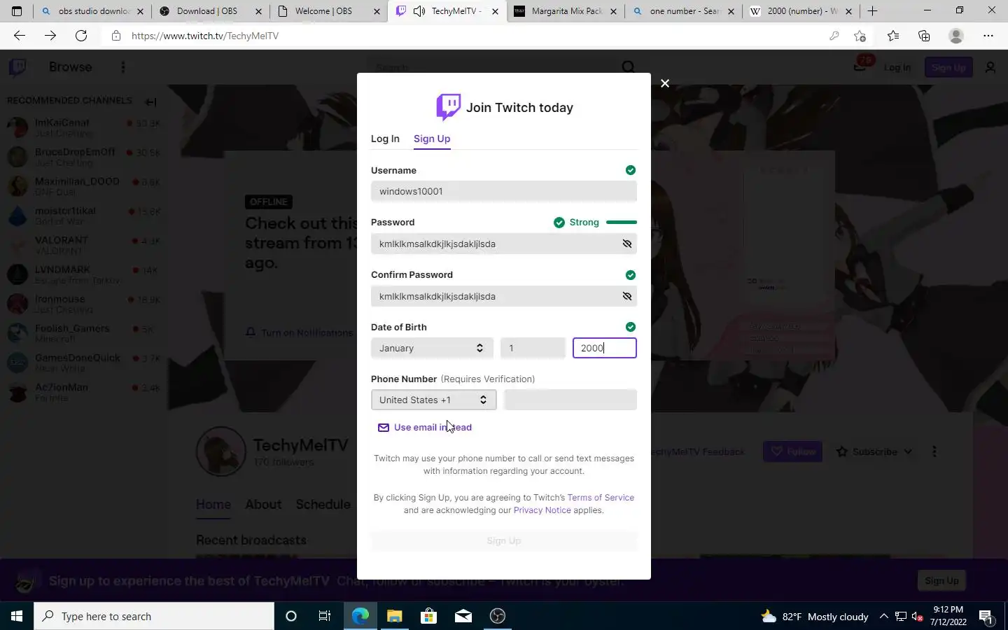The image size is (1008, 630).
Task: Close the Join Twitch today dialog
Action: pos(665,83)
